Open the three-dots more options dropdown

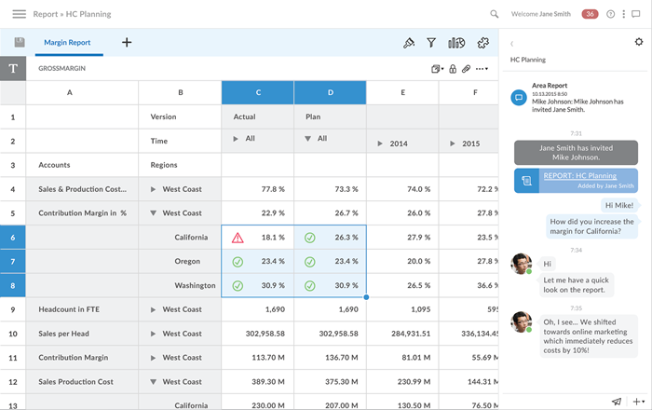482,69
